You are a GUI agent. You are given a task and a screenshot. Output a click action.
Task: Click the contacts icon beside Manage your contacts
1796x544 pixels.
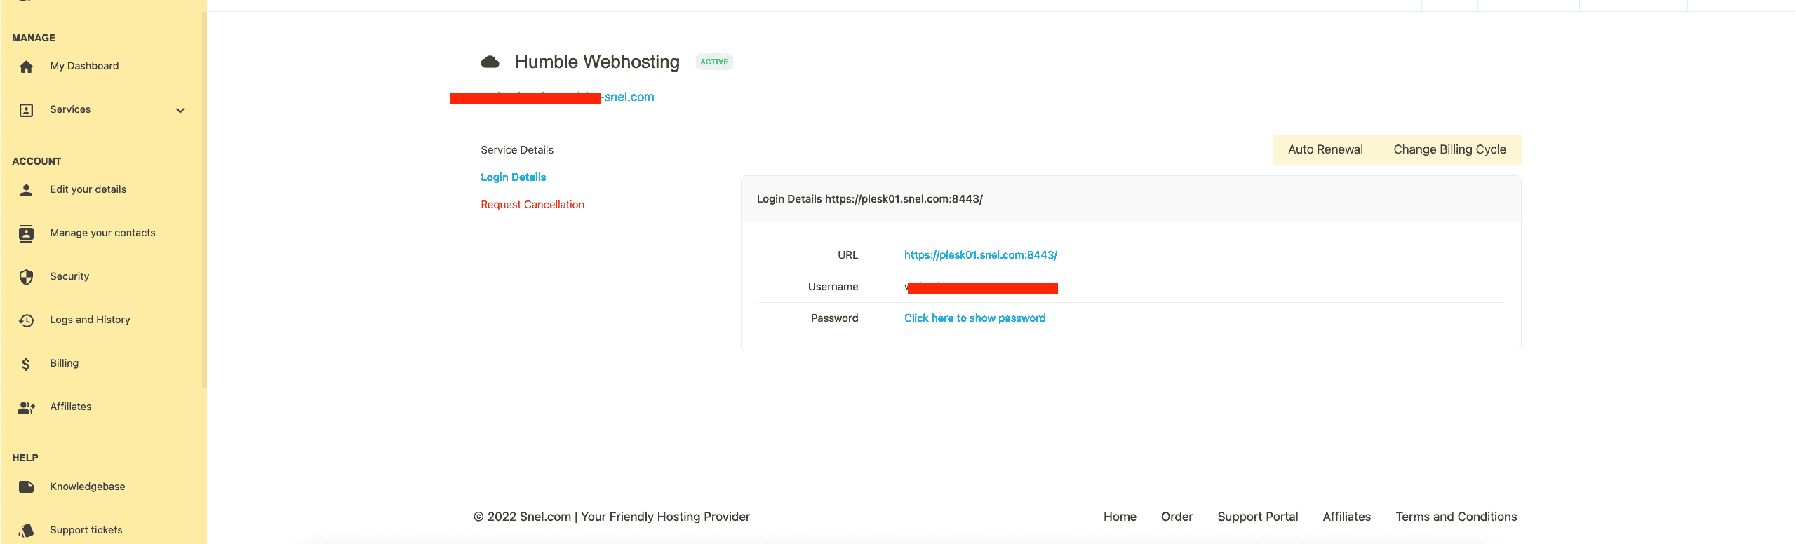coord(26,233)
